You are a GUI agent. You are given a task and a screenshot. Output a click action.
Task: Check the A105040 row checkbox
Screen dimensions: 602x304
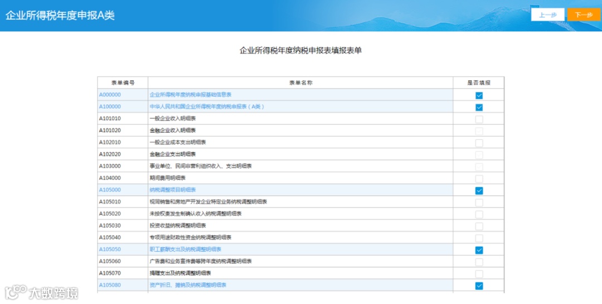tap(479, 238)
